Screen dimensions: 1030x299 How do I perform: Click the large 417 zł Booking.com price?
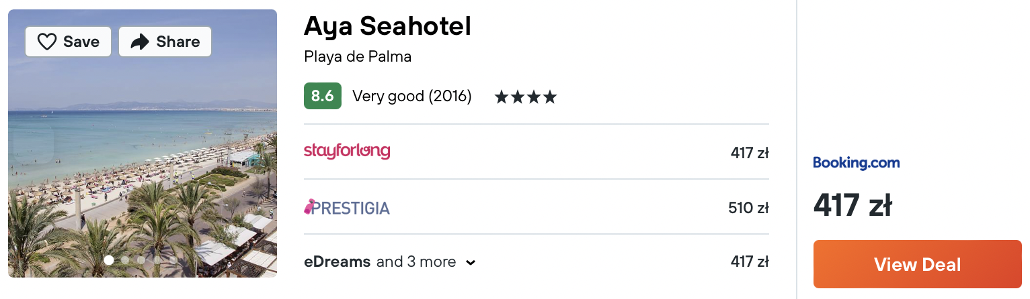[x=853, y=205]
